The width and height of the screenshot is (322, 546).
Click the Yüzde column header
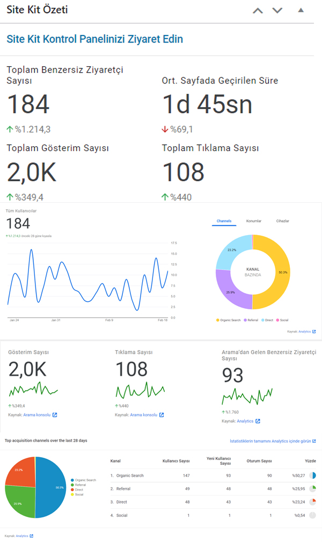(x=311, y=460)
